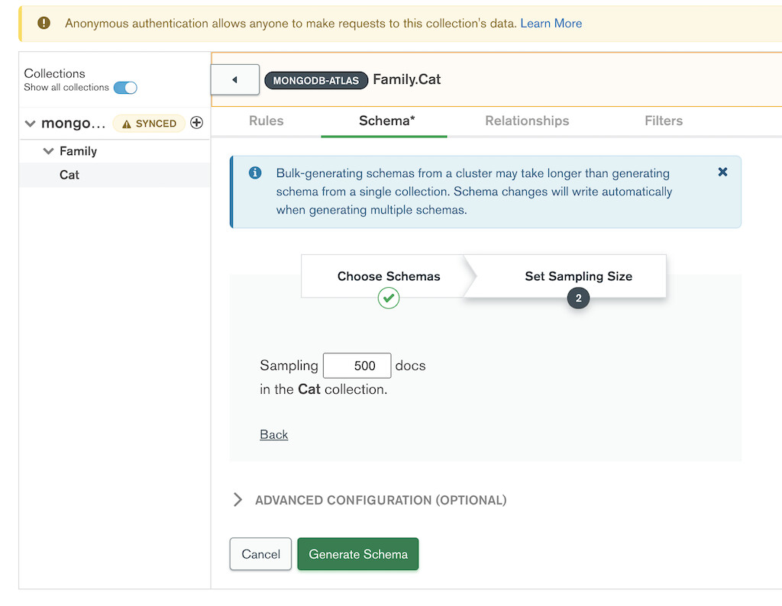Click the info icon in blue banner
The image size is (782, 606).
pos(256,173)
